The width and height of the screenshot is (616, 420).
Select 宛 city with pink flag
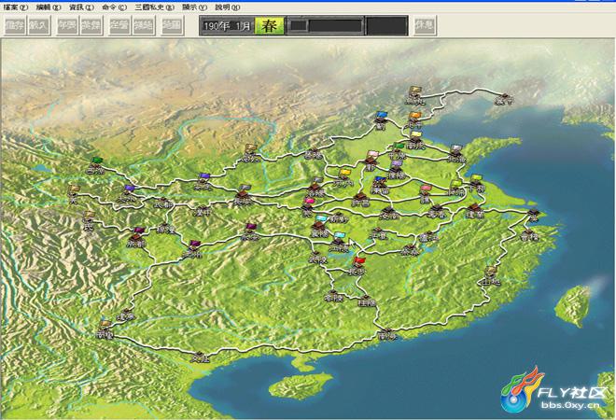(x=308, y=208)
